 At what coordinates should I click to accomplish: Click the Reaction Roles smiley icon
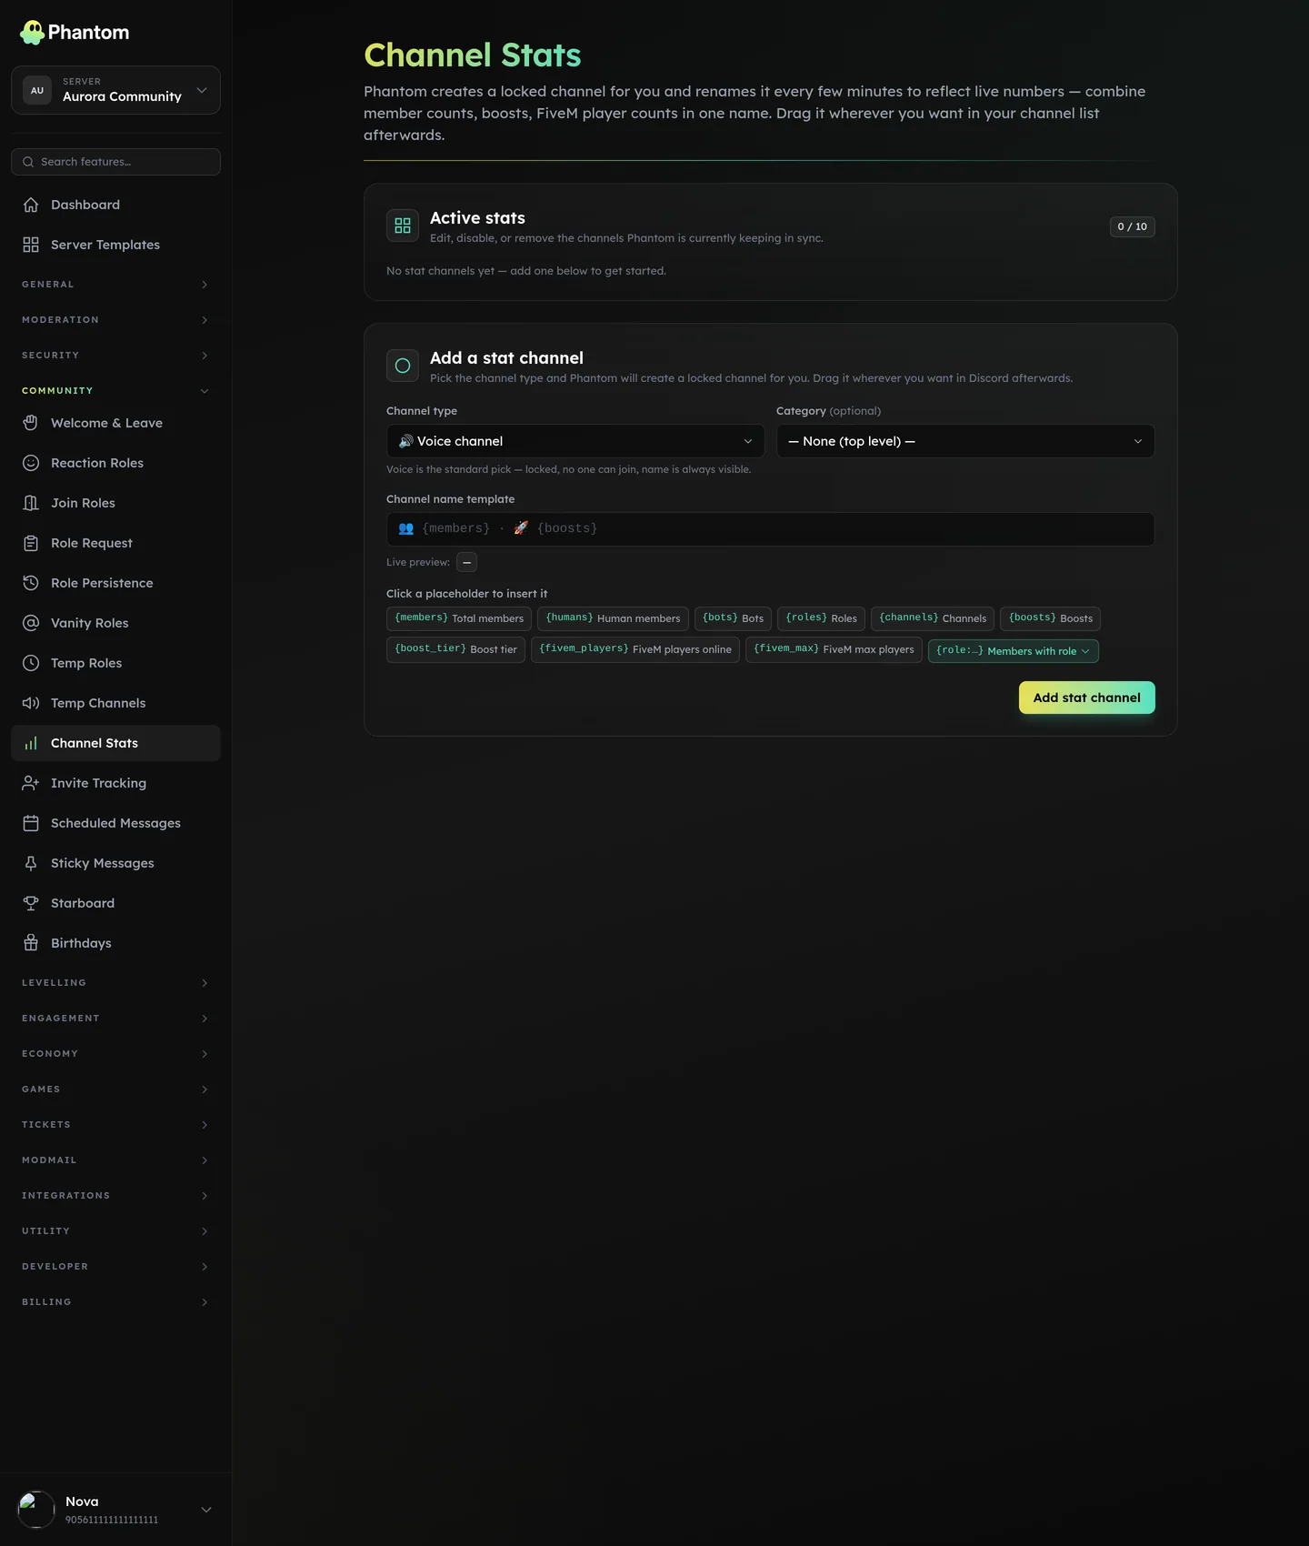pos(31,463)
